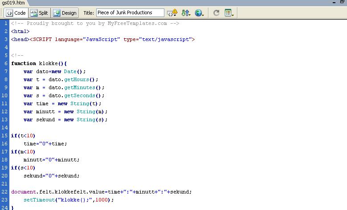
Task: Click the SCRIPT language tag on line 3
Action: [112, 39]
